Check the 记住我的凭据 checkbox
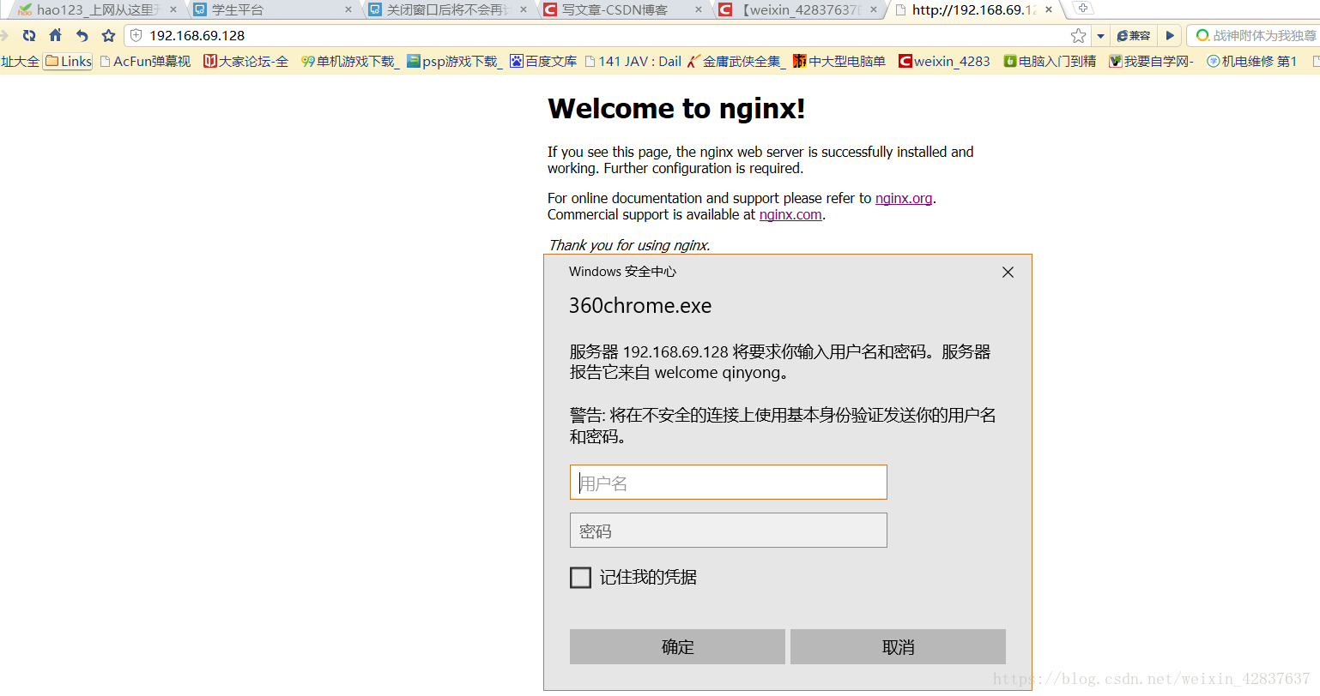The image size is (1320, 696). pyautogui.click(x=581, y=578)
